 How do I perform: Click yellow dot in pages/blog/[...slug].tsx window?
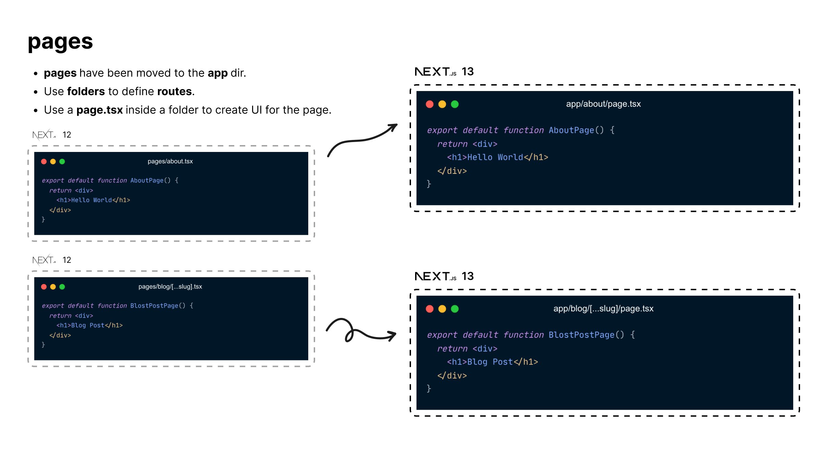pos(53,287)
